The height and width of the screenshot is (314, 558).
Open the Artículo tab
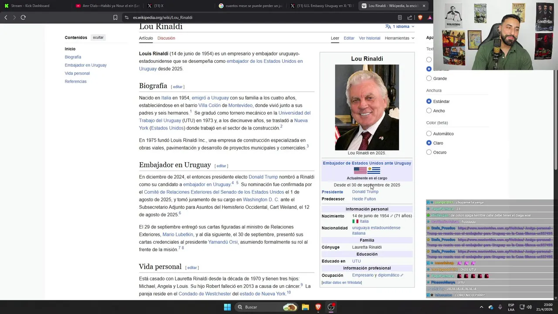[x=146, y=38]
